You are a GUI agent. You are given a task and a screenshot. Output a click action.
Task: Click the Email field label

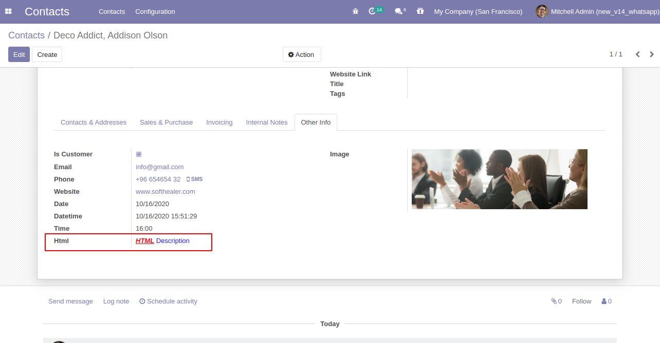point(63,167)
